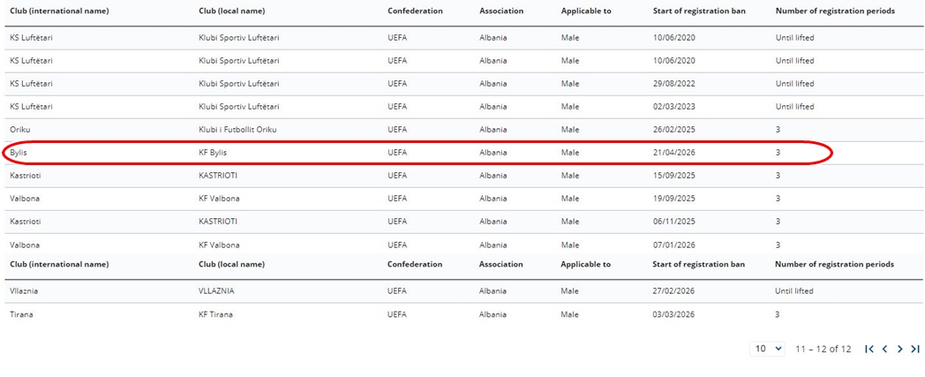Go to the first page of results
Viewport: 925px width, 377px height.
coord(869,349)
